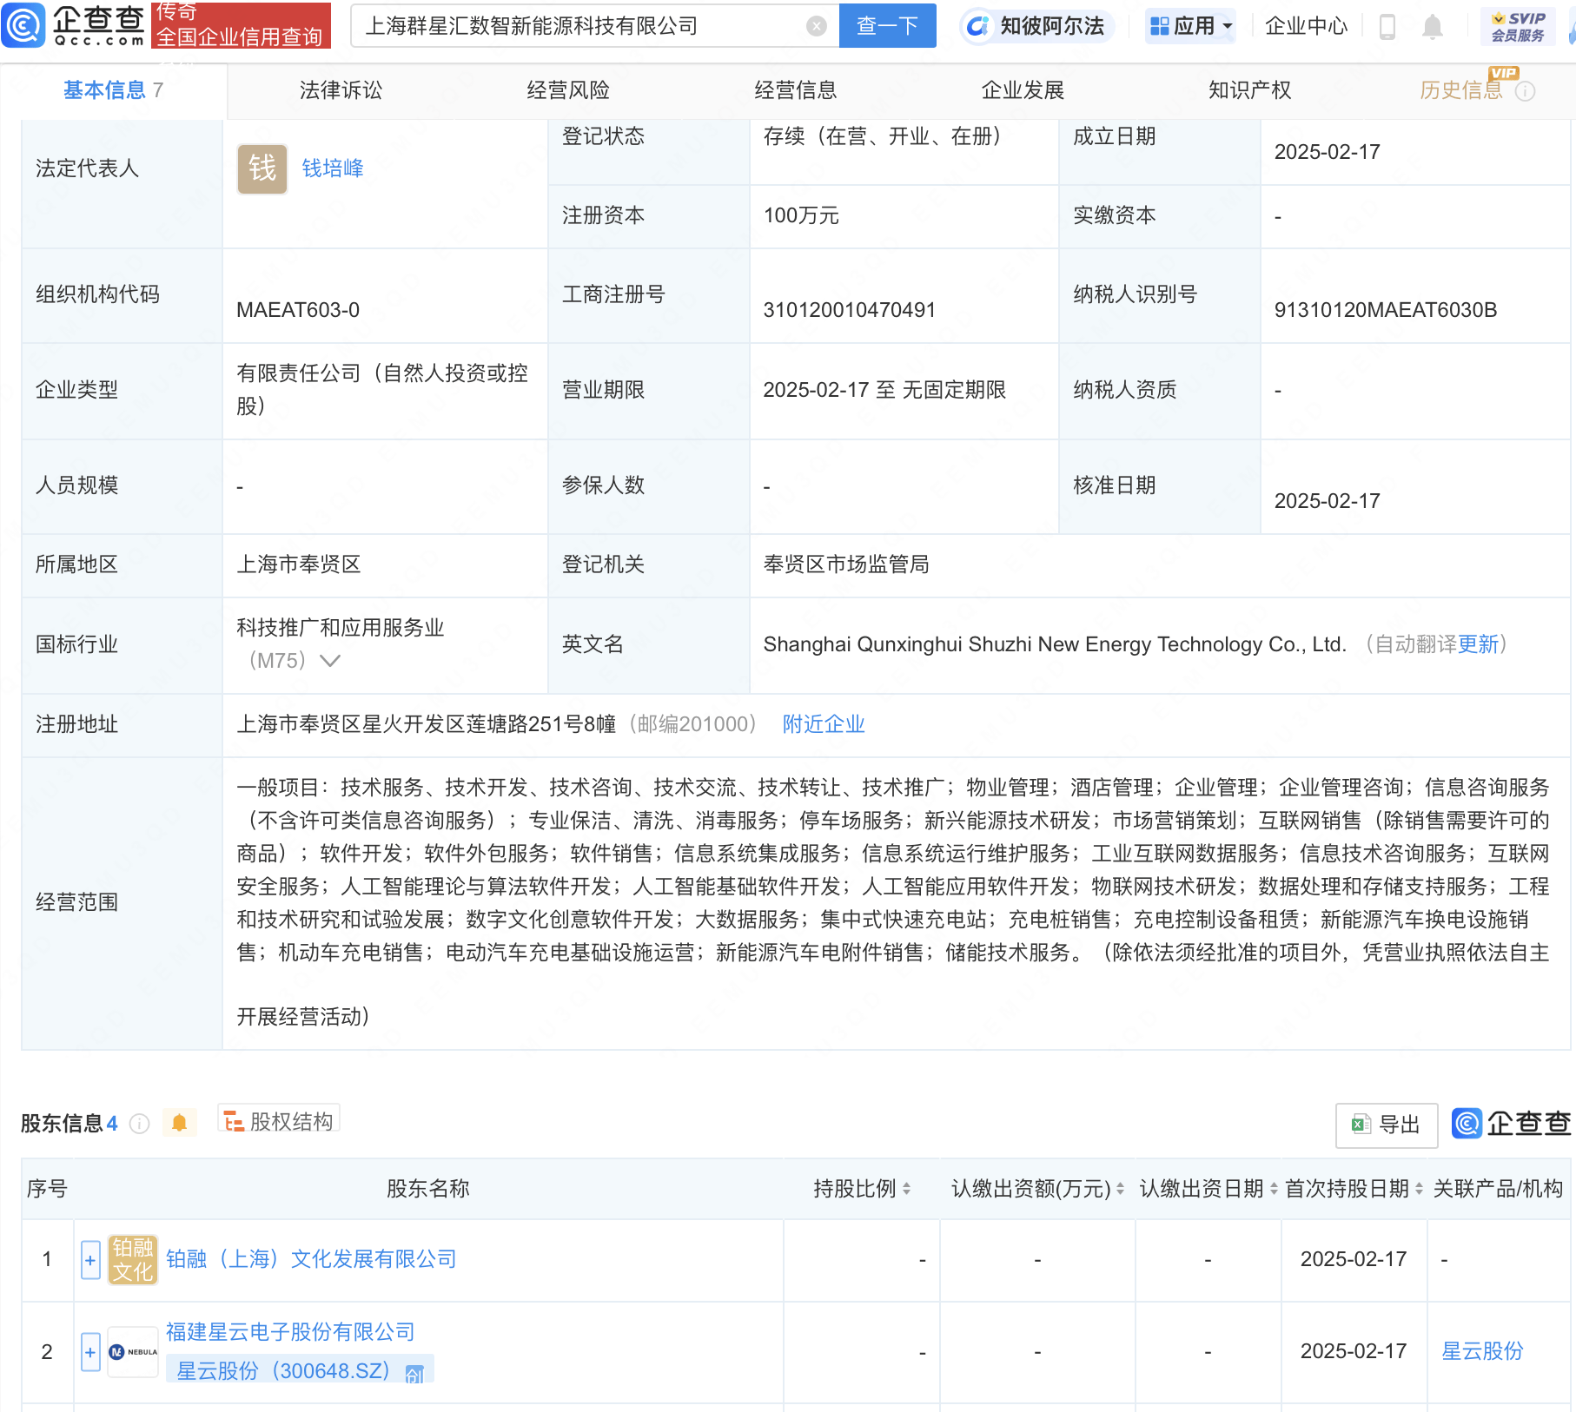Open 股权结构 view
The width and height of the screenshot is (1576, 1412).
click(x=279, y=1121)
